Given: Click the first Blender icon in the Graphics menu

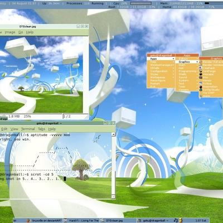Looking at the screenshot, I should [x=201, y=62].
